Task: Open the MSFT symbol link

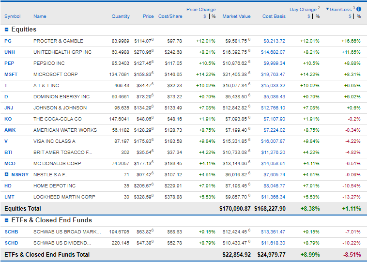Action: [x=11, y=75]
